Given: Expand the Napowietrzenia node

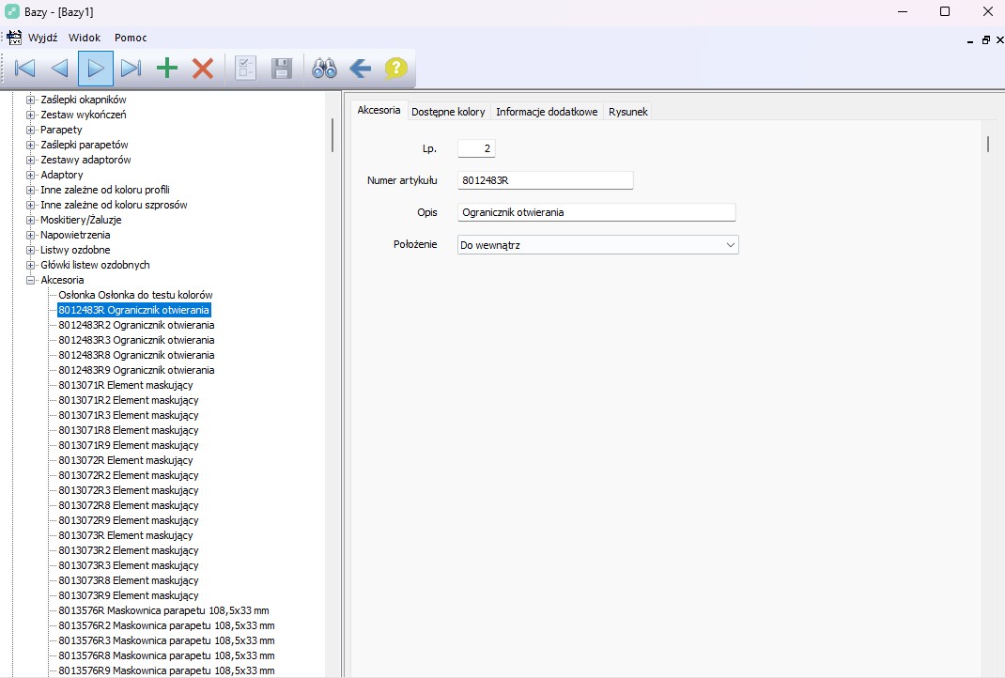Looking at the screenshot, I should [x=30, y=235].
